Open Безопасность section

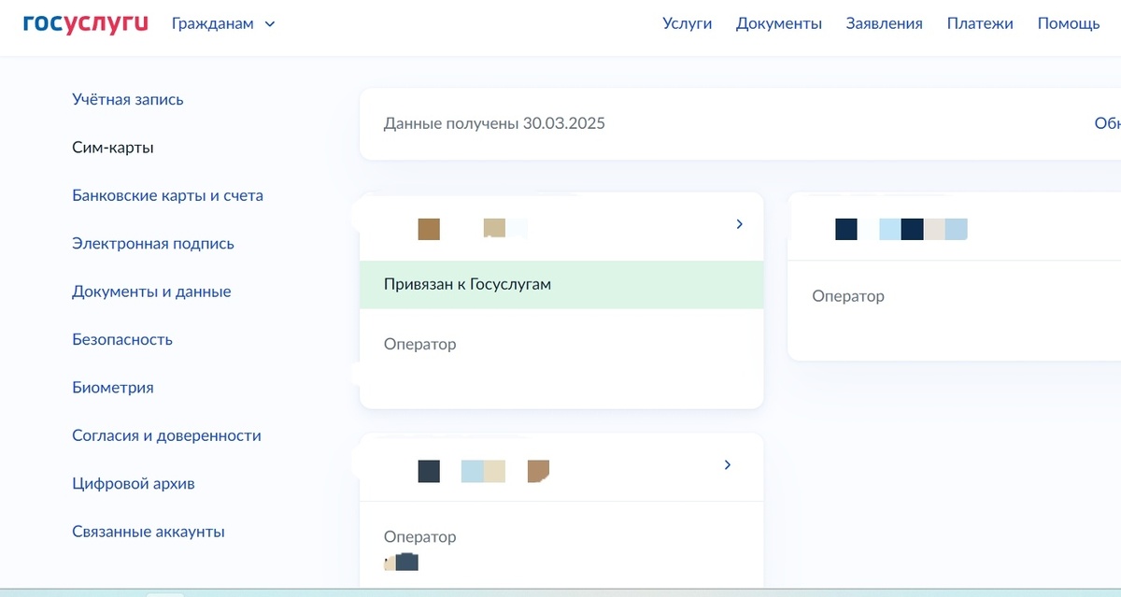pos(122,339)
